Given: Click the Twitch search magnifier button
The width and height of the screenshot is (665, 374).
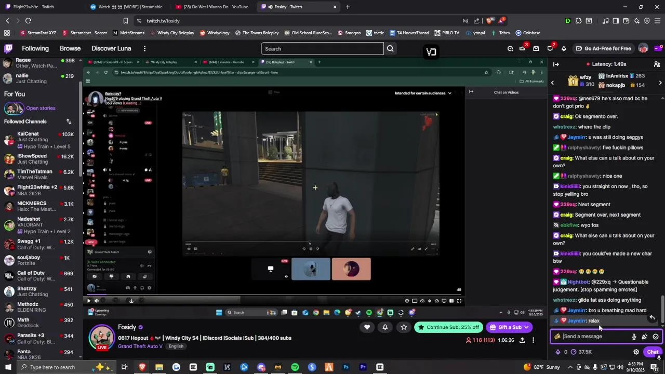Looking at the screenshot, I should coord(390,49).
